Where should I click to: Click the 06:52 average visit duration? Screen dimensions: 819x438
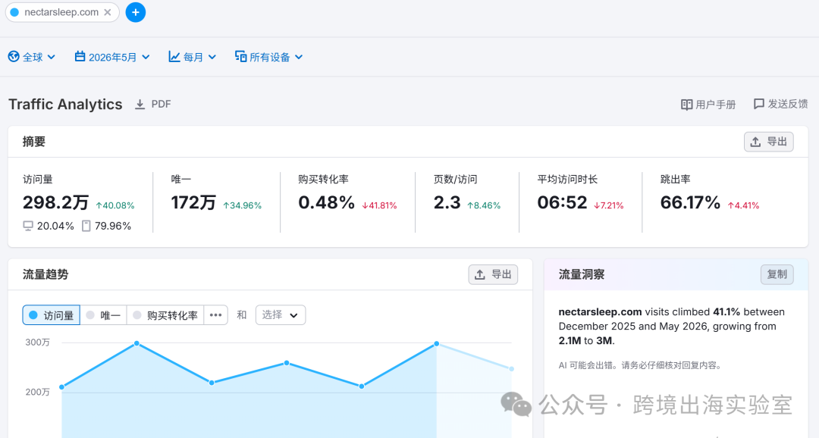(562, 202)
